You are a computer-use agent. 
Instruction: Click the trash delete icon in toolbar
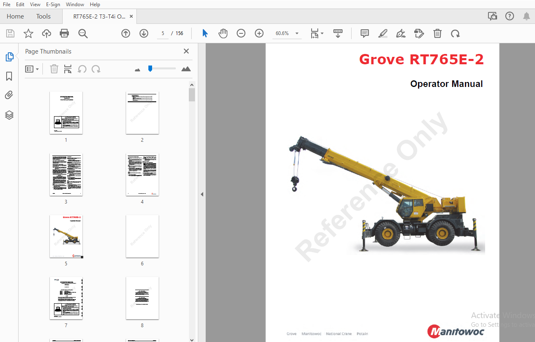click(x=437, y=33)
